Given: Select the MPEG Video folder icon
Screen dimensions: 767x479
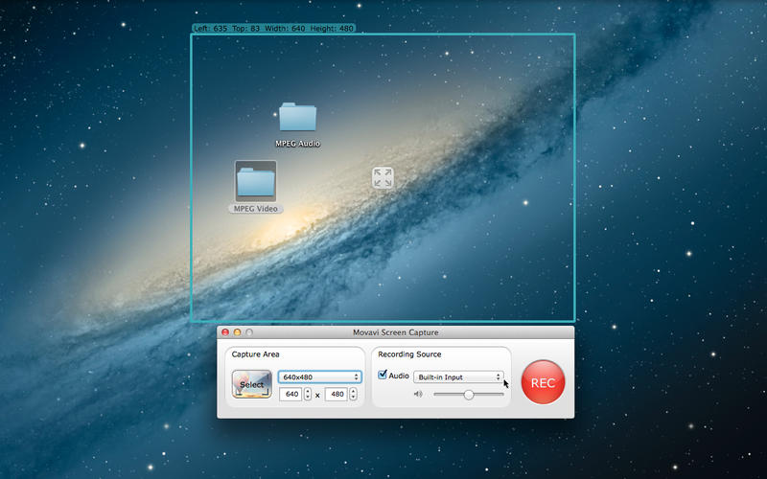Looking at the screenshot, I should tap(256, 180).
